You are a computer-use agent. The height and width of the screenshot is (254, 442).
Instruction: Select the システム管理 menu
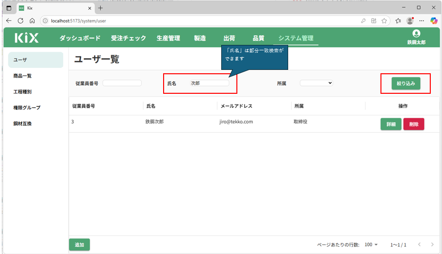(x=295, y=38)
